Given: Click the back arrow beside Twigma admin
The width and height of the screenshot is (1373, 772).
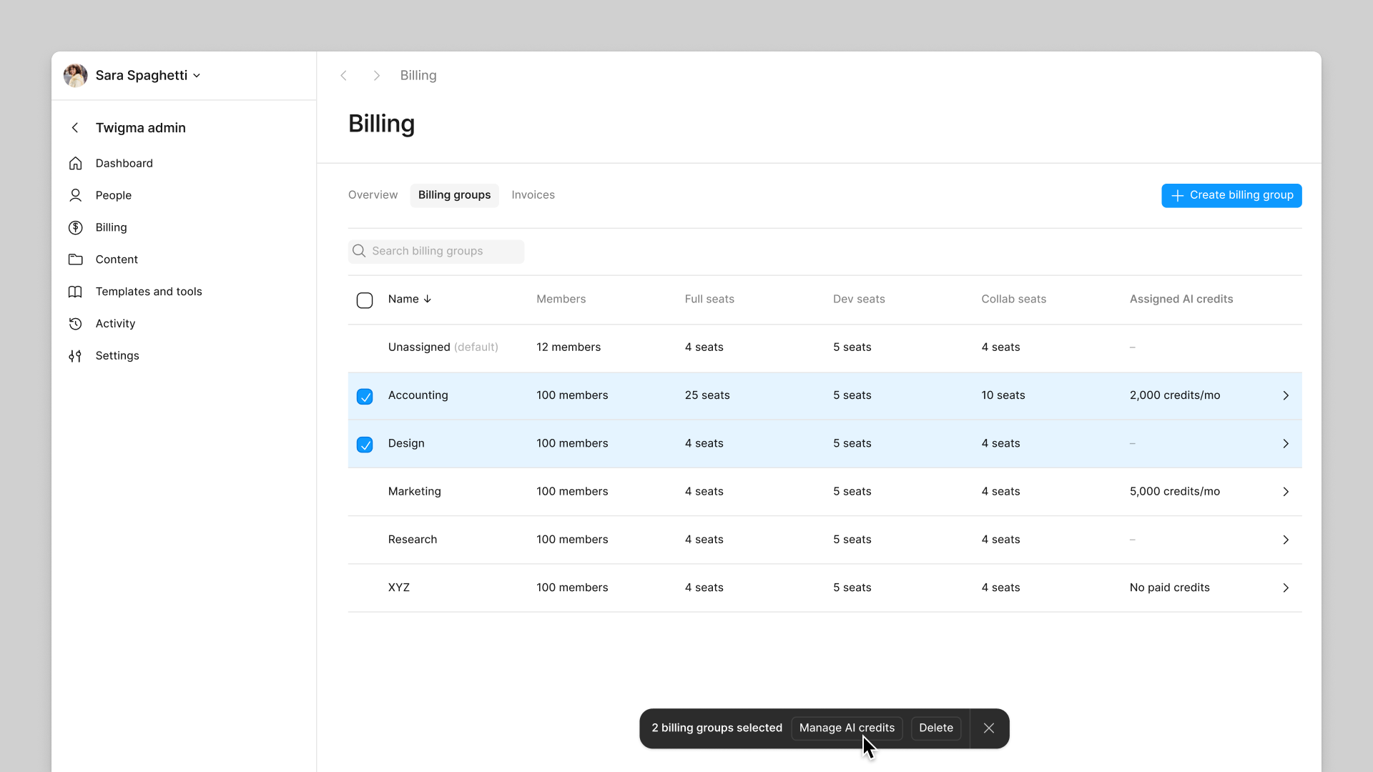Looking at the screenshot, I should [x=74, y=127].
